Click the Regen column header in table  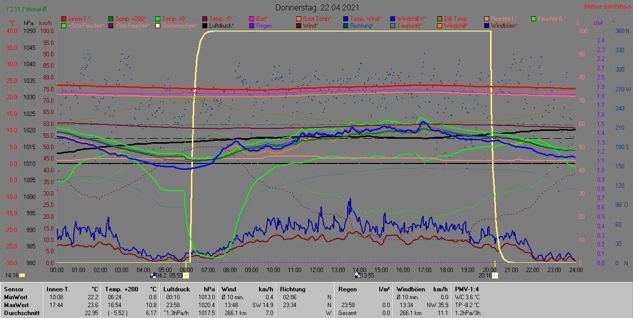(348, 289)
